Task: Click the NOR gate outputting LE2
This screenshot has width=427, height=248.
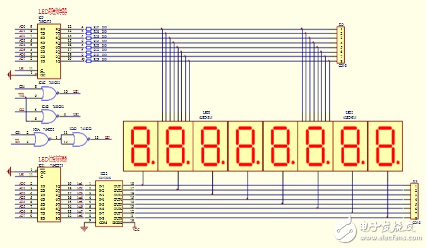Action: pyautogui.click(x=49, y=116)
